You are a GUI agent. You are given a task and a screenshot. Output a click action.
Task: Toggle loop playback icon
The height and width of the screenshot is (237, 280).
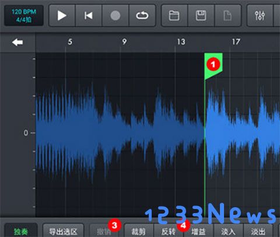pyautogui.click(x=142, y=16)
